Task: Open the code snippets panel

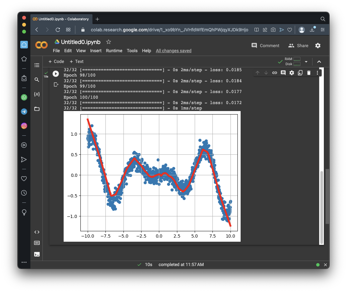Action: coord(37,232)
